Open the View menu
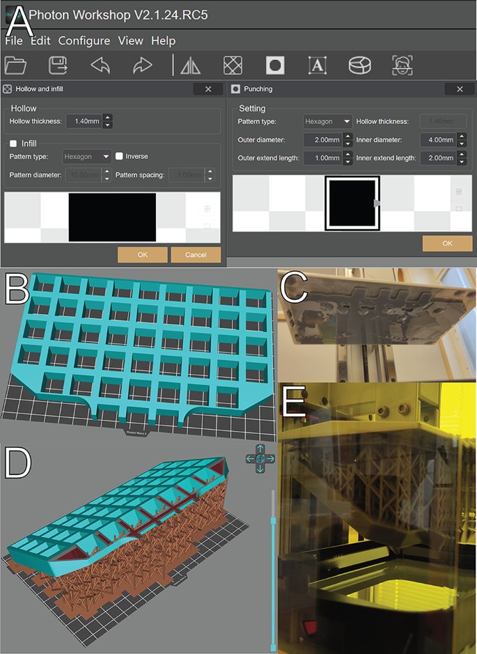Viewport: 477px width, 654px height. (x=130, y=41)
